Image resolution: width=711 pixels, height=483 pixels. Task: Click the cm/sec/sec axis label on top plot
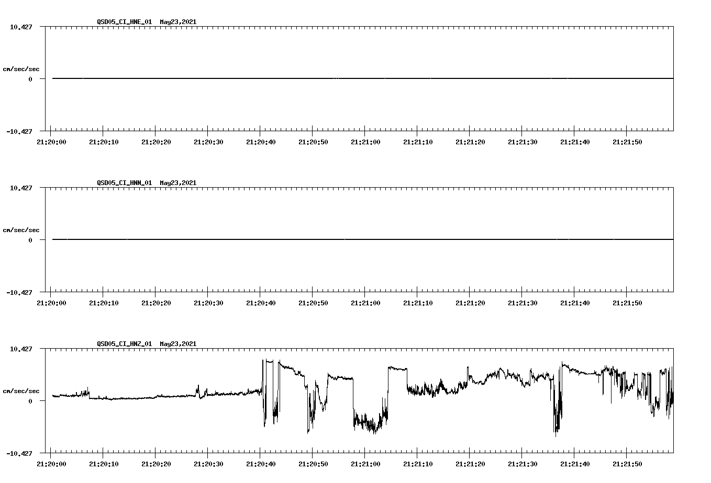21,67
